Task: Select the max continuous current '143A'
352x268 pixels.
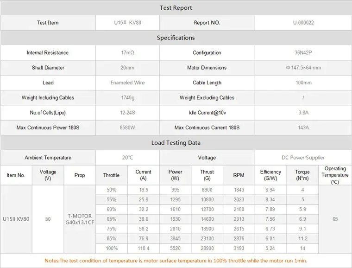Action: [303, 128]
